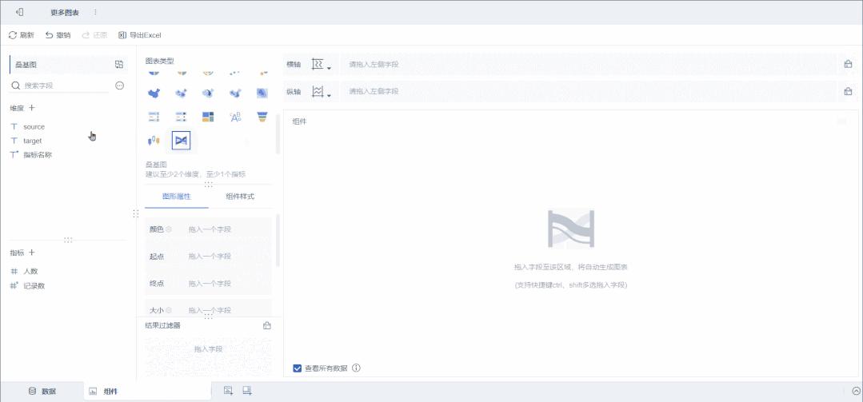The width and height of the screenshot is (863, 402).
Task: Choose the treemap rectangle blocks chart type
Action: [208, 117]
